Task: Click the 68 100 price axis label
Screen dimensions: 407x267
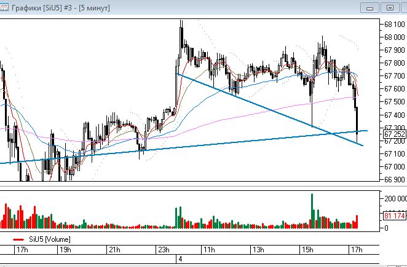Action: tap(395, 25)
